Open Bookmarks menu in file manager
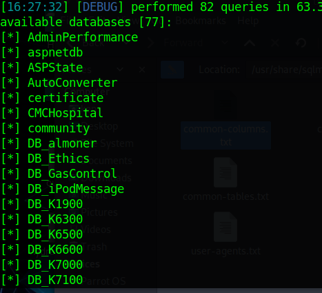322x293 pixels. click(x=201, y=21)
